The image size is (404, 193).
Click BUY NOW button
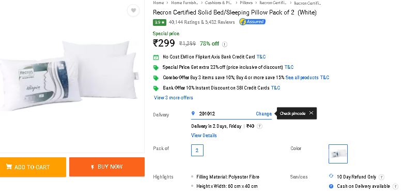click(x=107, y=167)
